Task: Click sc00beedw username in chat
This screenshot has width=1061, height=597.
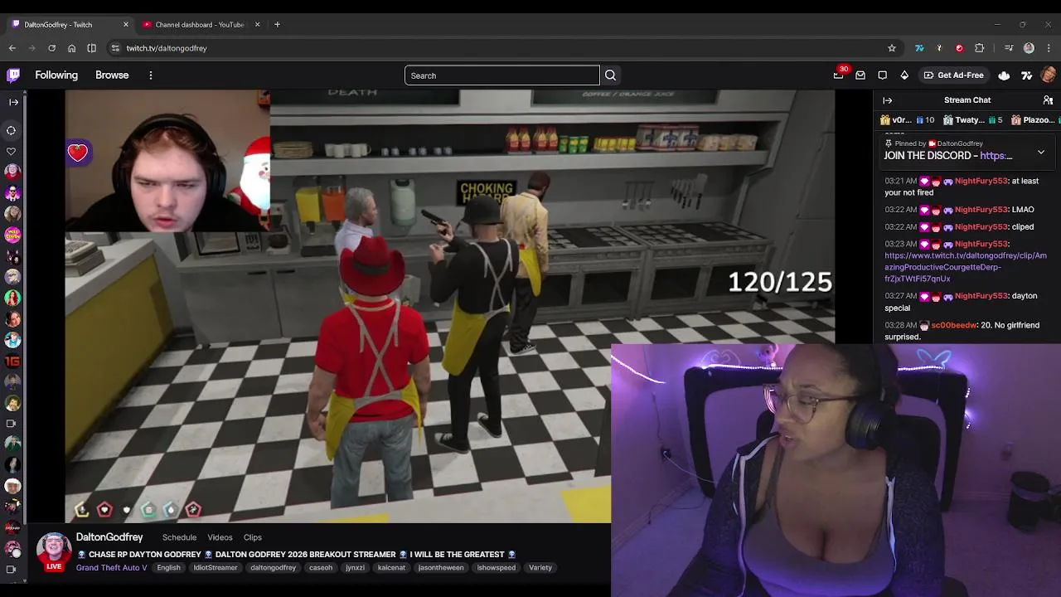Action: 954,325
